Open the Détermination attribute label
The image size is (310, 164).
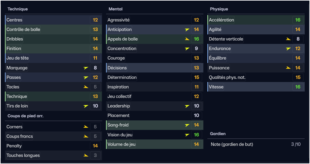122,77
